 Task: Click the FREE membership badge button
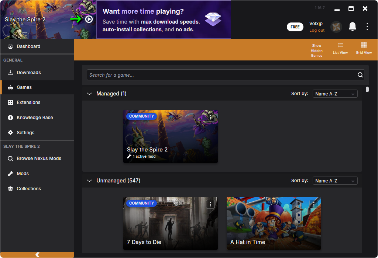pyautogui.click(x=295, y=27)
